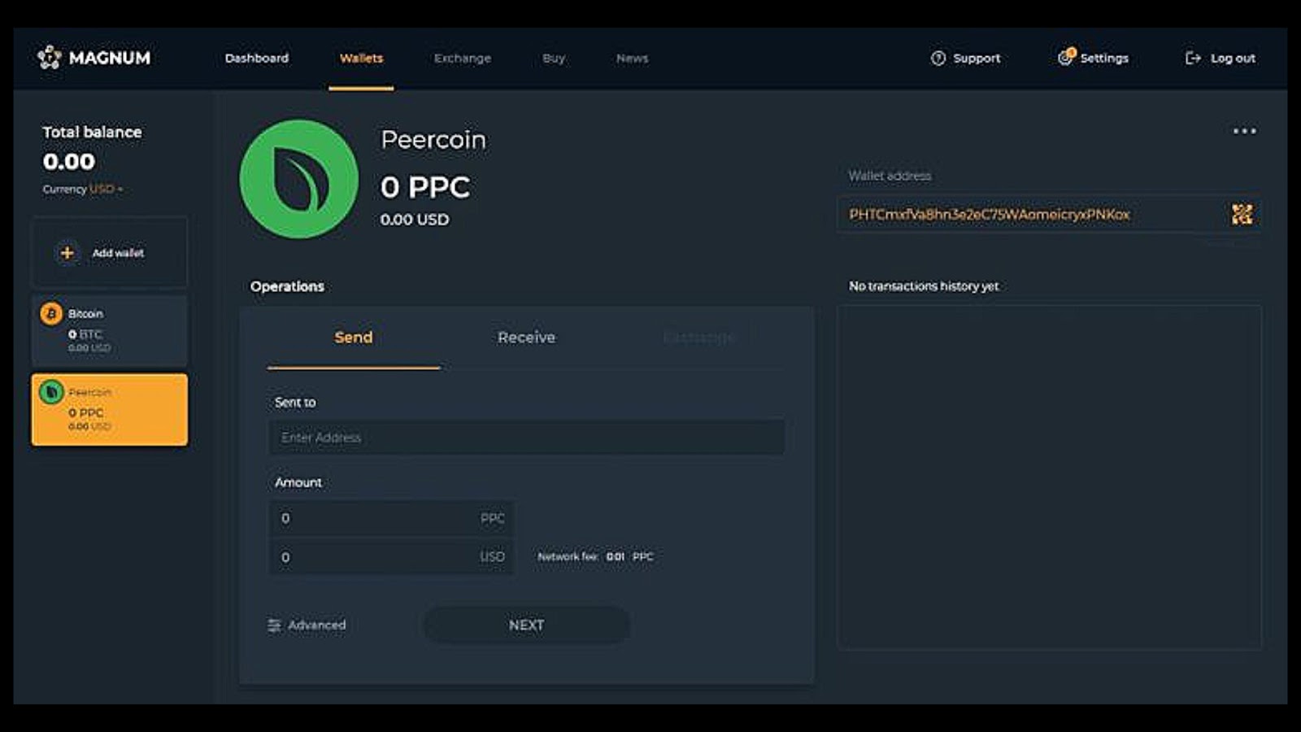This screenshot has width=1301, height=732.
Task: Click the USD amount input field
Action: tap(391, 557)
